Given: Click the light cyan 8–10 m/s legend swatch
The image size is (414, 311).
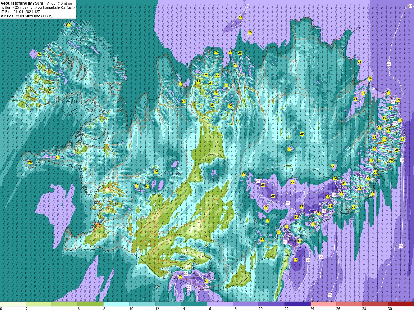Looking at the screenshot, I should 116,304.
